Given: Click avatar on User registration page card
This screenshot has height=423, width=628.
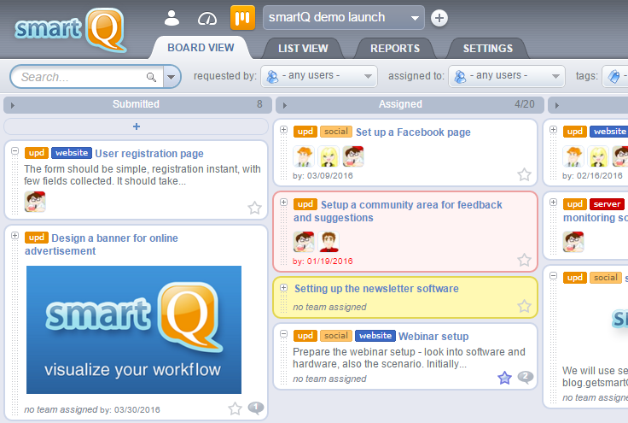Looking at the screenshot, I should (x=35, y=202).
